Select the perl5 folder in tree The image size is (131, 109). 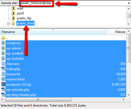20,13
